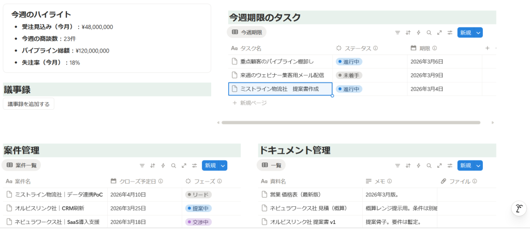Open view settings icon in ドキュメント管理
Screen dimensions: 530x230
[450, 166]
